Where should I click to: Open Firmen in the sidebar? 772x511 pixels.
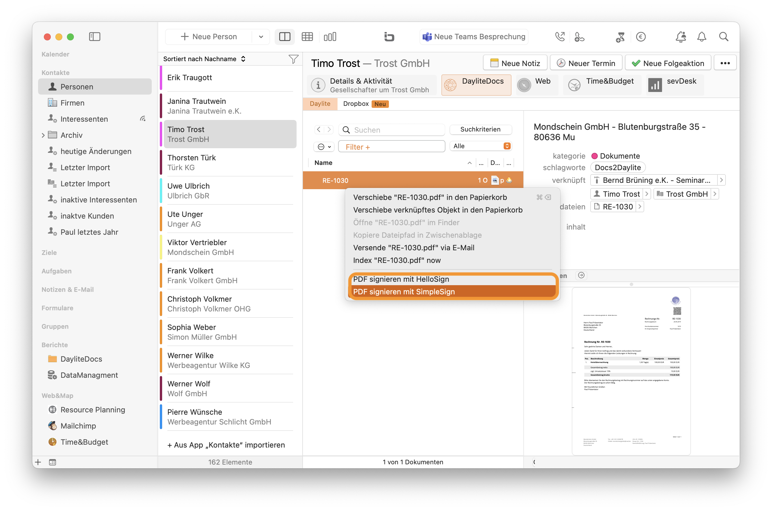click(x=95, y=103)
